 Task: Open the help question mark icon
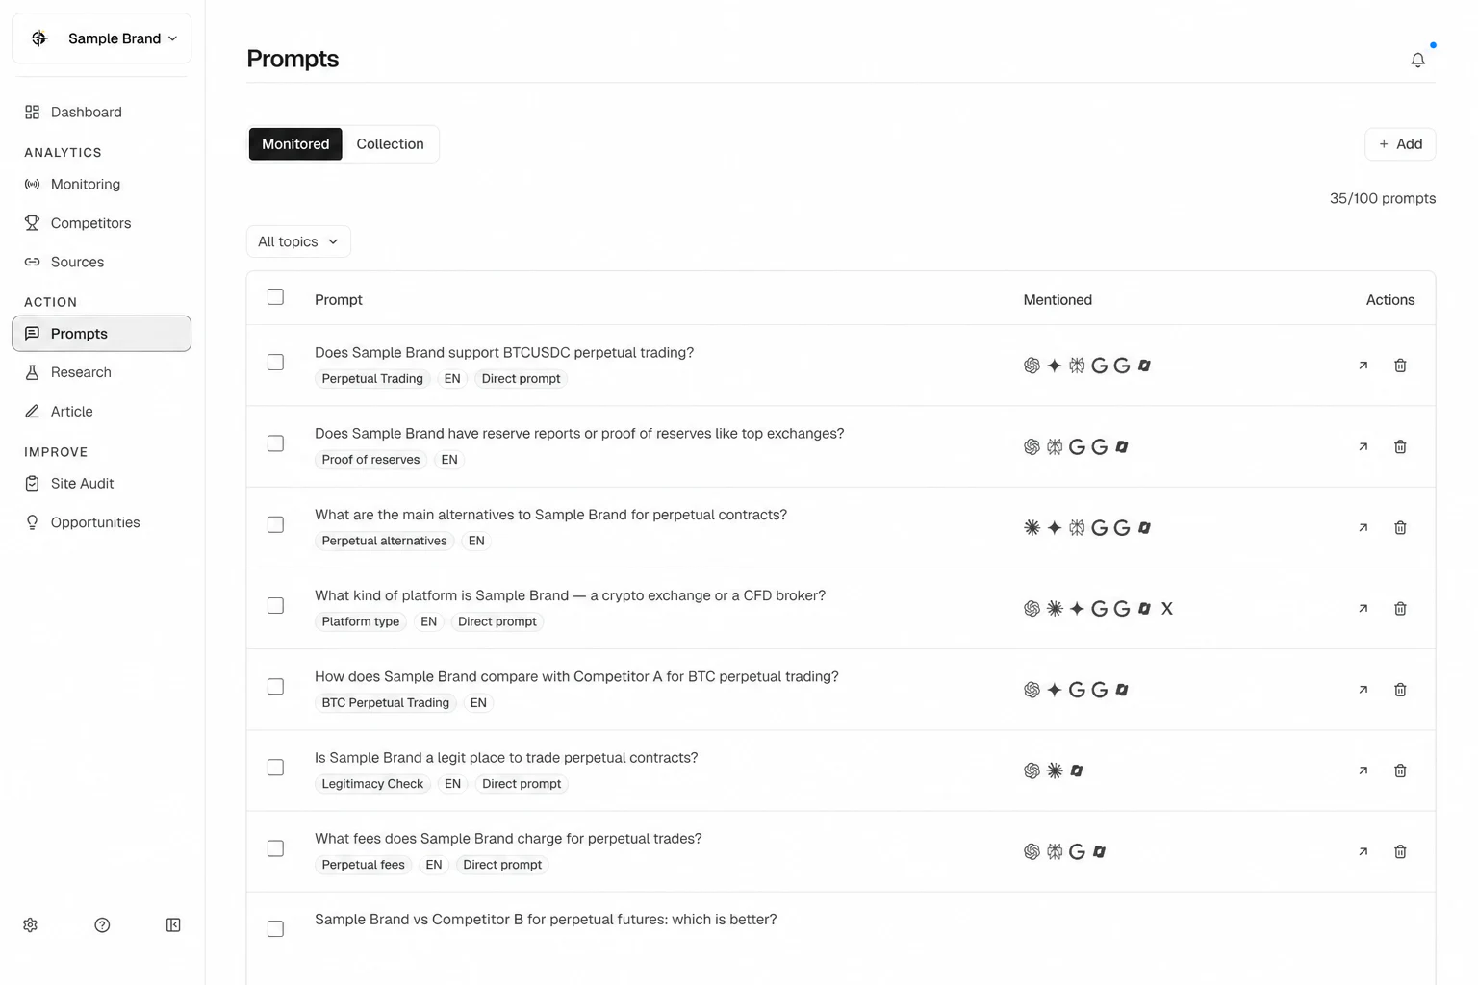(x=102, y=924)
